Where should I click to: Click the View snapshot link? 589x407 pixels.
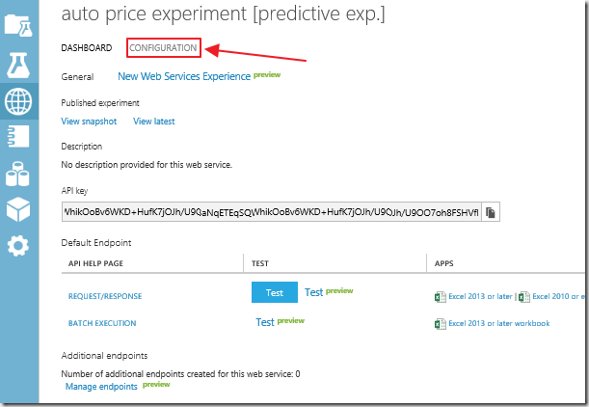[89, 122]
